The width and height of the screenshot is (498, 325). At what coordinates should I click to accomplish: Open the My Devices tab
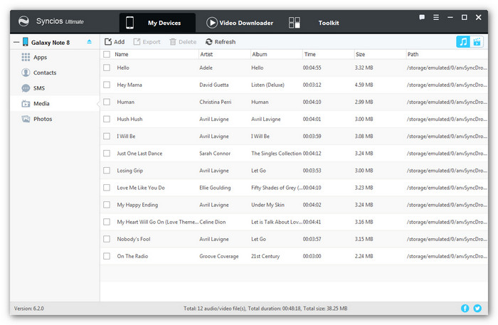(157, 23)
